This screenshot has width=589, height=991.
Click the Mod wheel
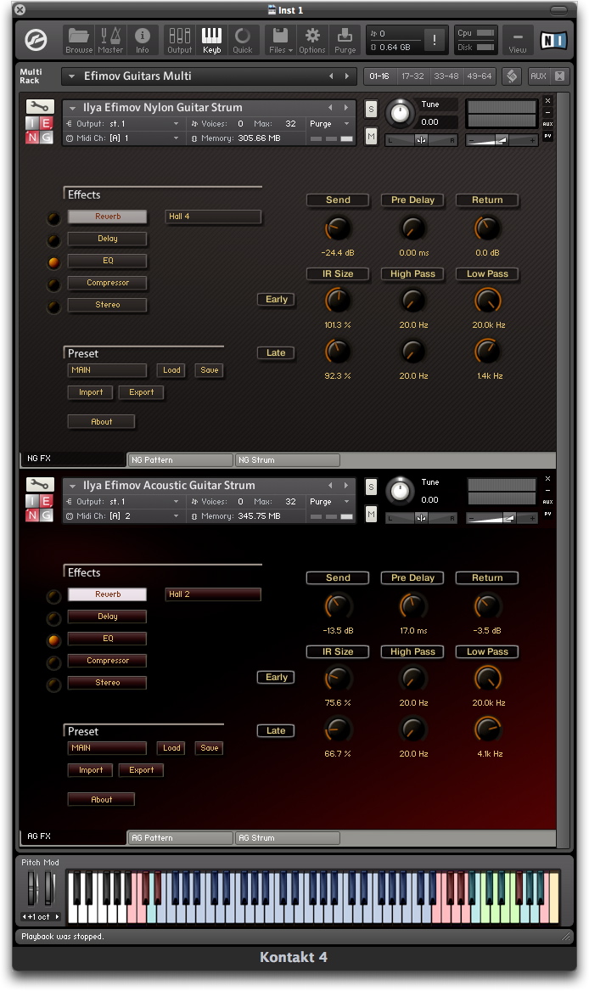49,888
